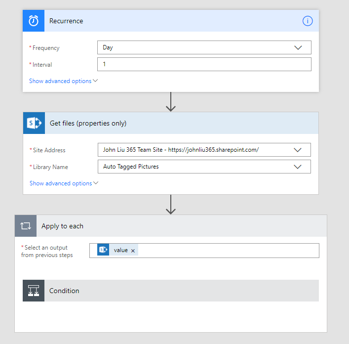Open the Frequency dropdown set to Day
This screenshot has height=344, width=349.
tap(204, 47)
